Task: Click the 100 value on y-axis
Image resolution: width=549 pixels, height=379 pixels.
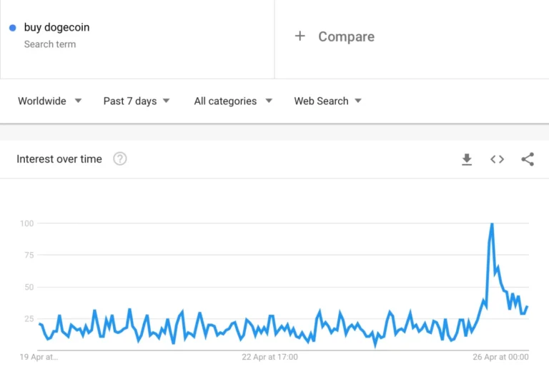Action: [x=26, y=223]
